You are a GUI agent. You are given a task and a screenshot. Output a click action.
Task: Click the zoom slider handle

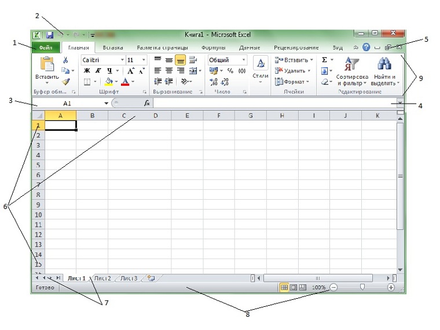(362, 287)
